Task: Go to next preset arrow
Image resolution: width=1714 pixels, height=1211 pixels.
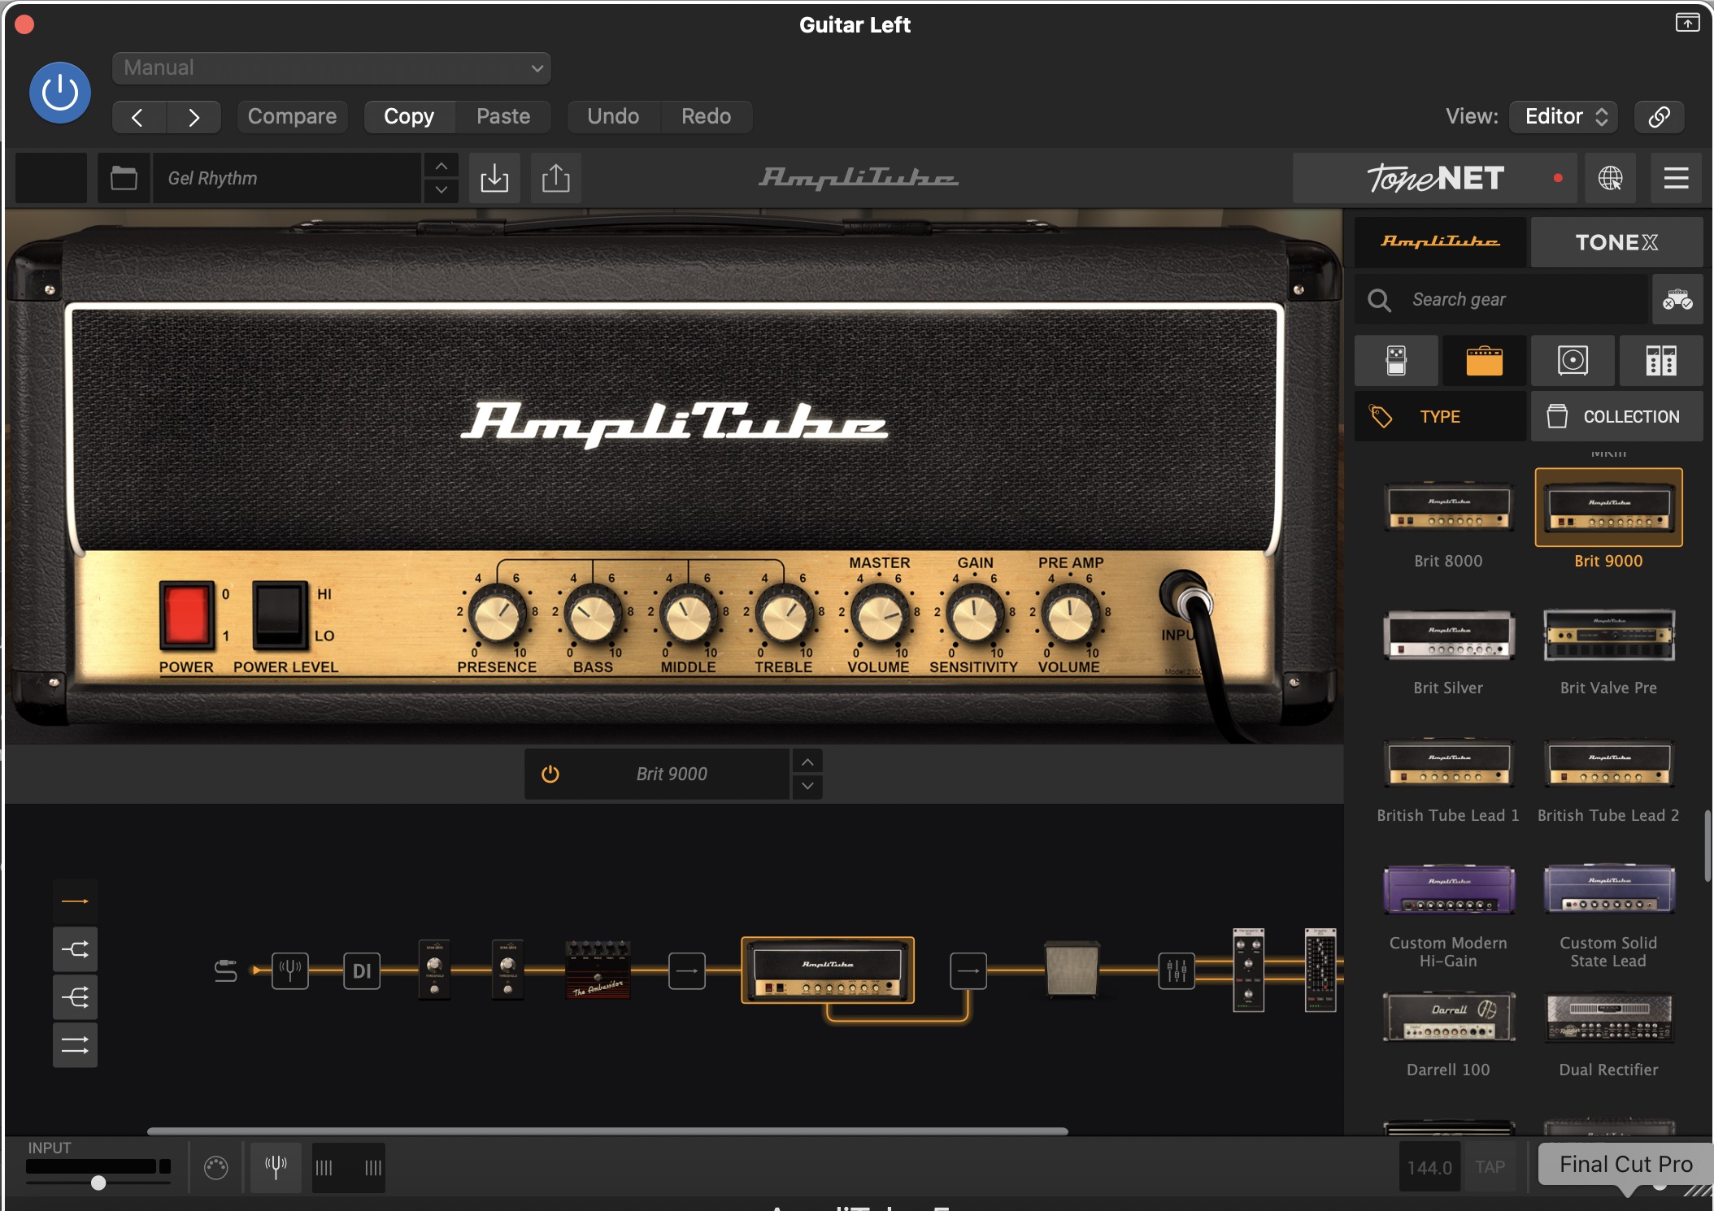Action: (194, 117)
